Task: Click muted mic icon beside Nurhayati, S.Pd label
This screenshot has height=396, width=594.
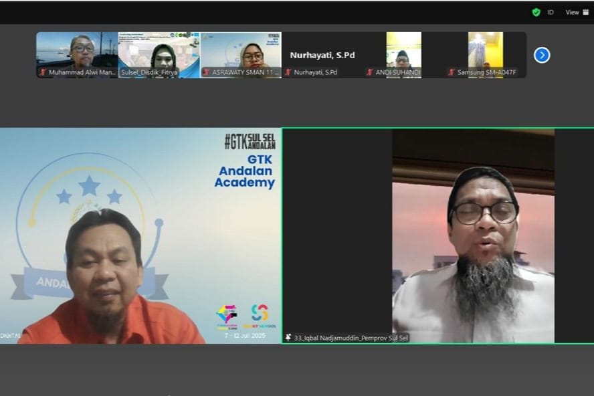Action: point(288,72)
